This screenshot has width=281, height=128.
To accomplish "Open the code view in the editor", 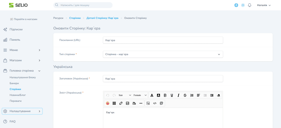I will click(155, 103).
